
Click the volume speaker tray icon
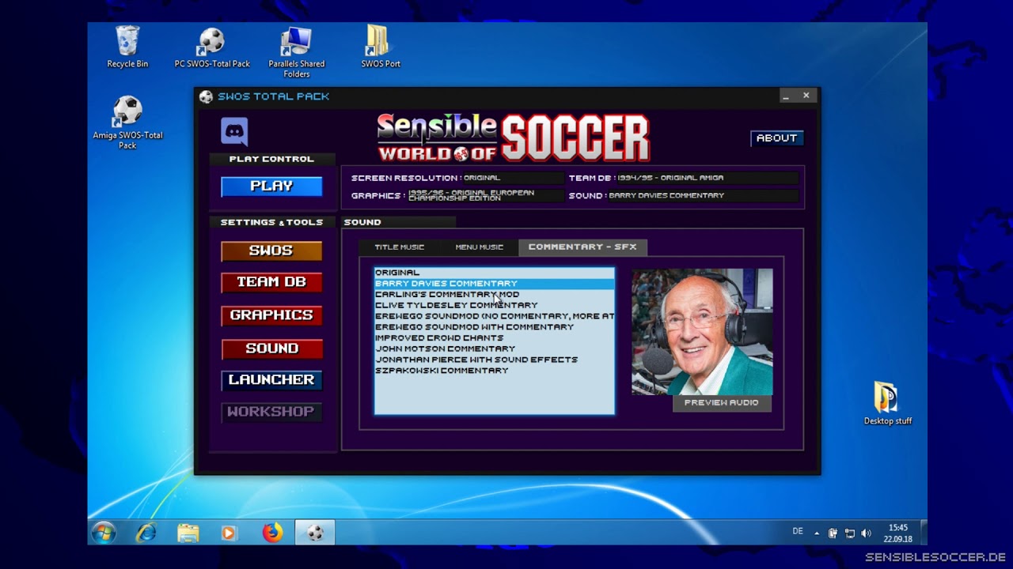point(866,533)
